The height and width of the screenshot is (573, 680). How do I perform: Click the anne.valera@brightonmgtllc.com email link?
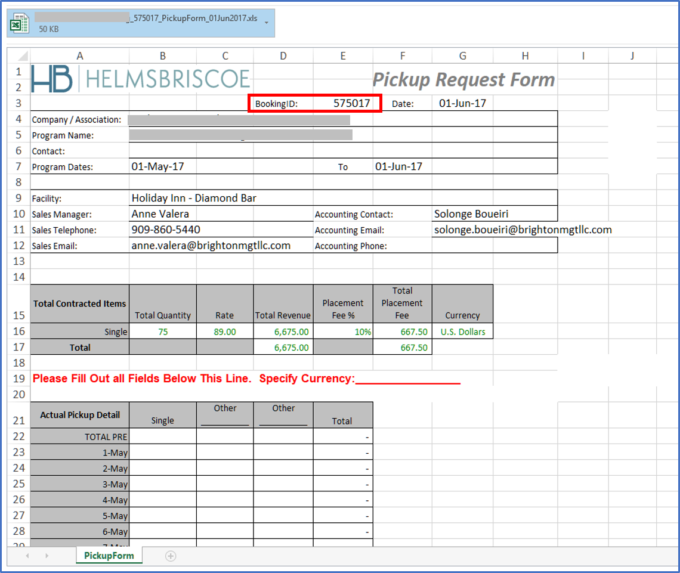[x=210, y=245]
